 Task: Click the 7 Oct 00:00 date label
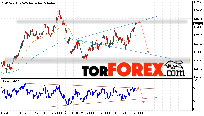[104, 113]
